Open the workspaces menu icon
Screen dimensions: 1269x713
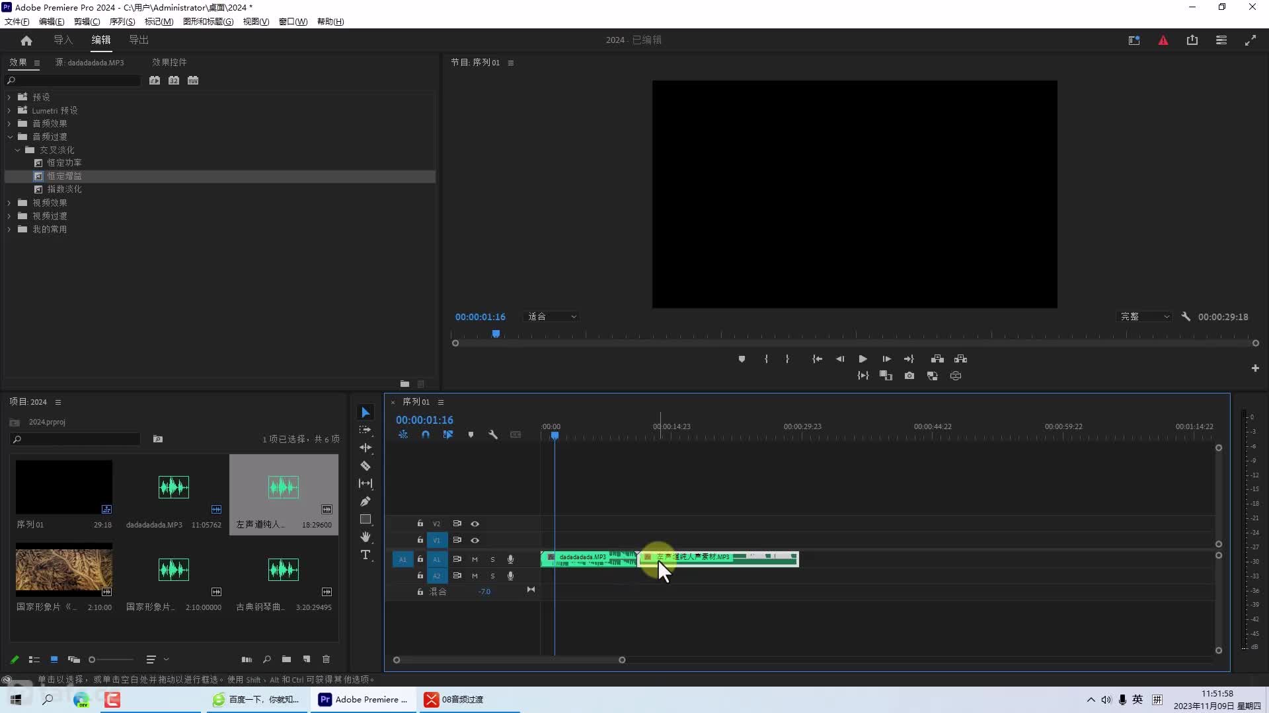pos(1221,40)
